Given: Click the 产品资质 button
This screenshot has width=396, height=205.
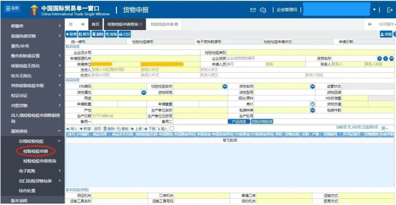Looking at the screenshot, I should pos(238,122).
